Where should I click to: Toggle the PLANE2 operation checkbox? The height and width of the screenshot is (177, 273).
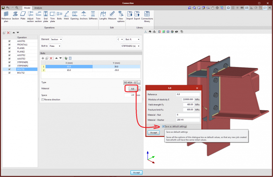(9, 51)
